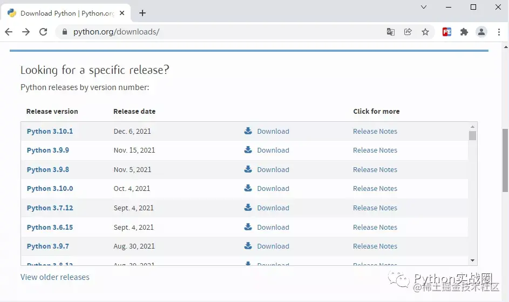Click the Release version column header
The image size is (509, 302).
point(52,111)
